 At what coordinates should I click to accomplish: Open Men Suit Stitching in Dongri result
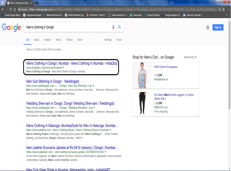coord(52,81)
